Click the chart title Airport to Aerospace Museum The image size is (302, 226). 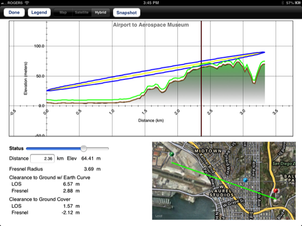(x=151, y=24)
